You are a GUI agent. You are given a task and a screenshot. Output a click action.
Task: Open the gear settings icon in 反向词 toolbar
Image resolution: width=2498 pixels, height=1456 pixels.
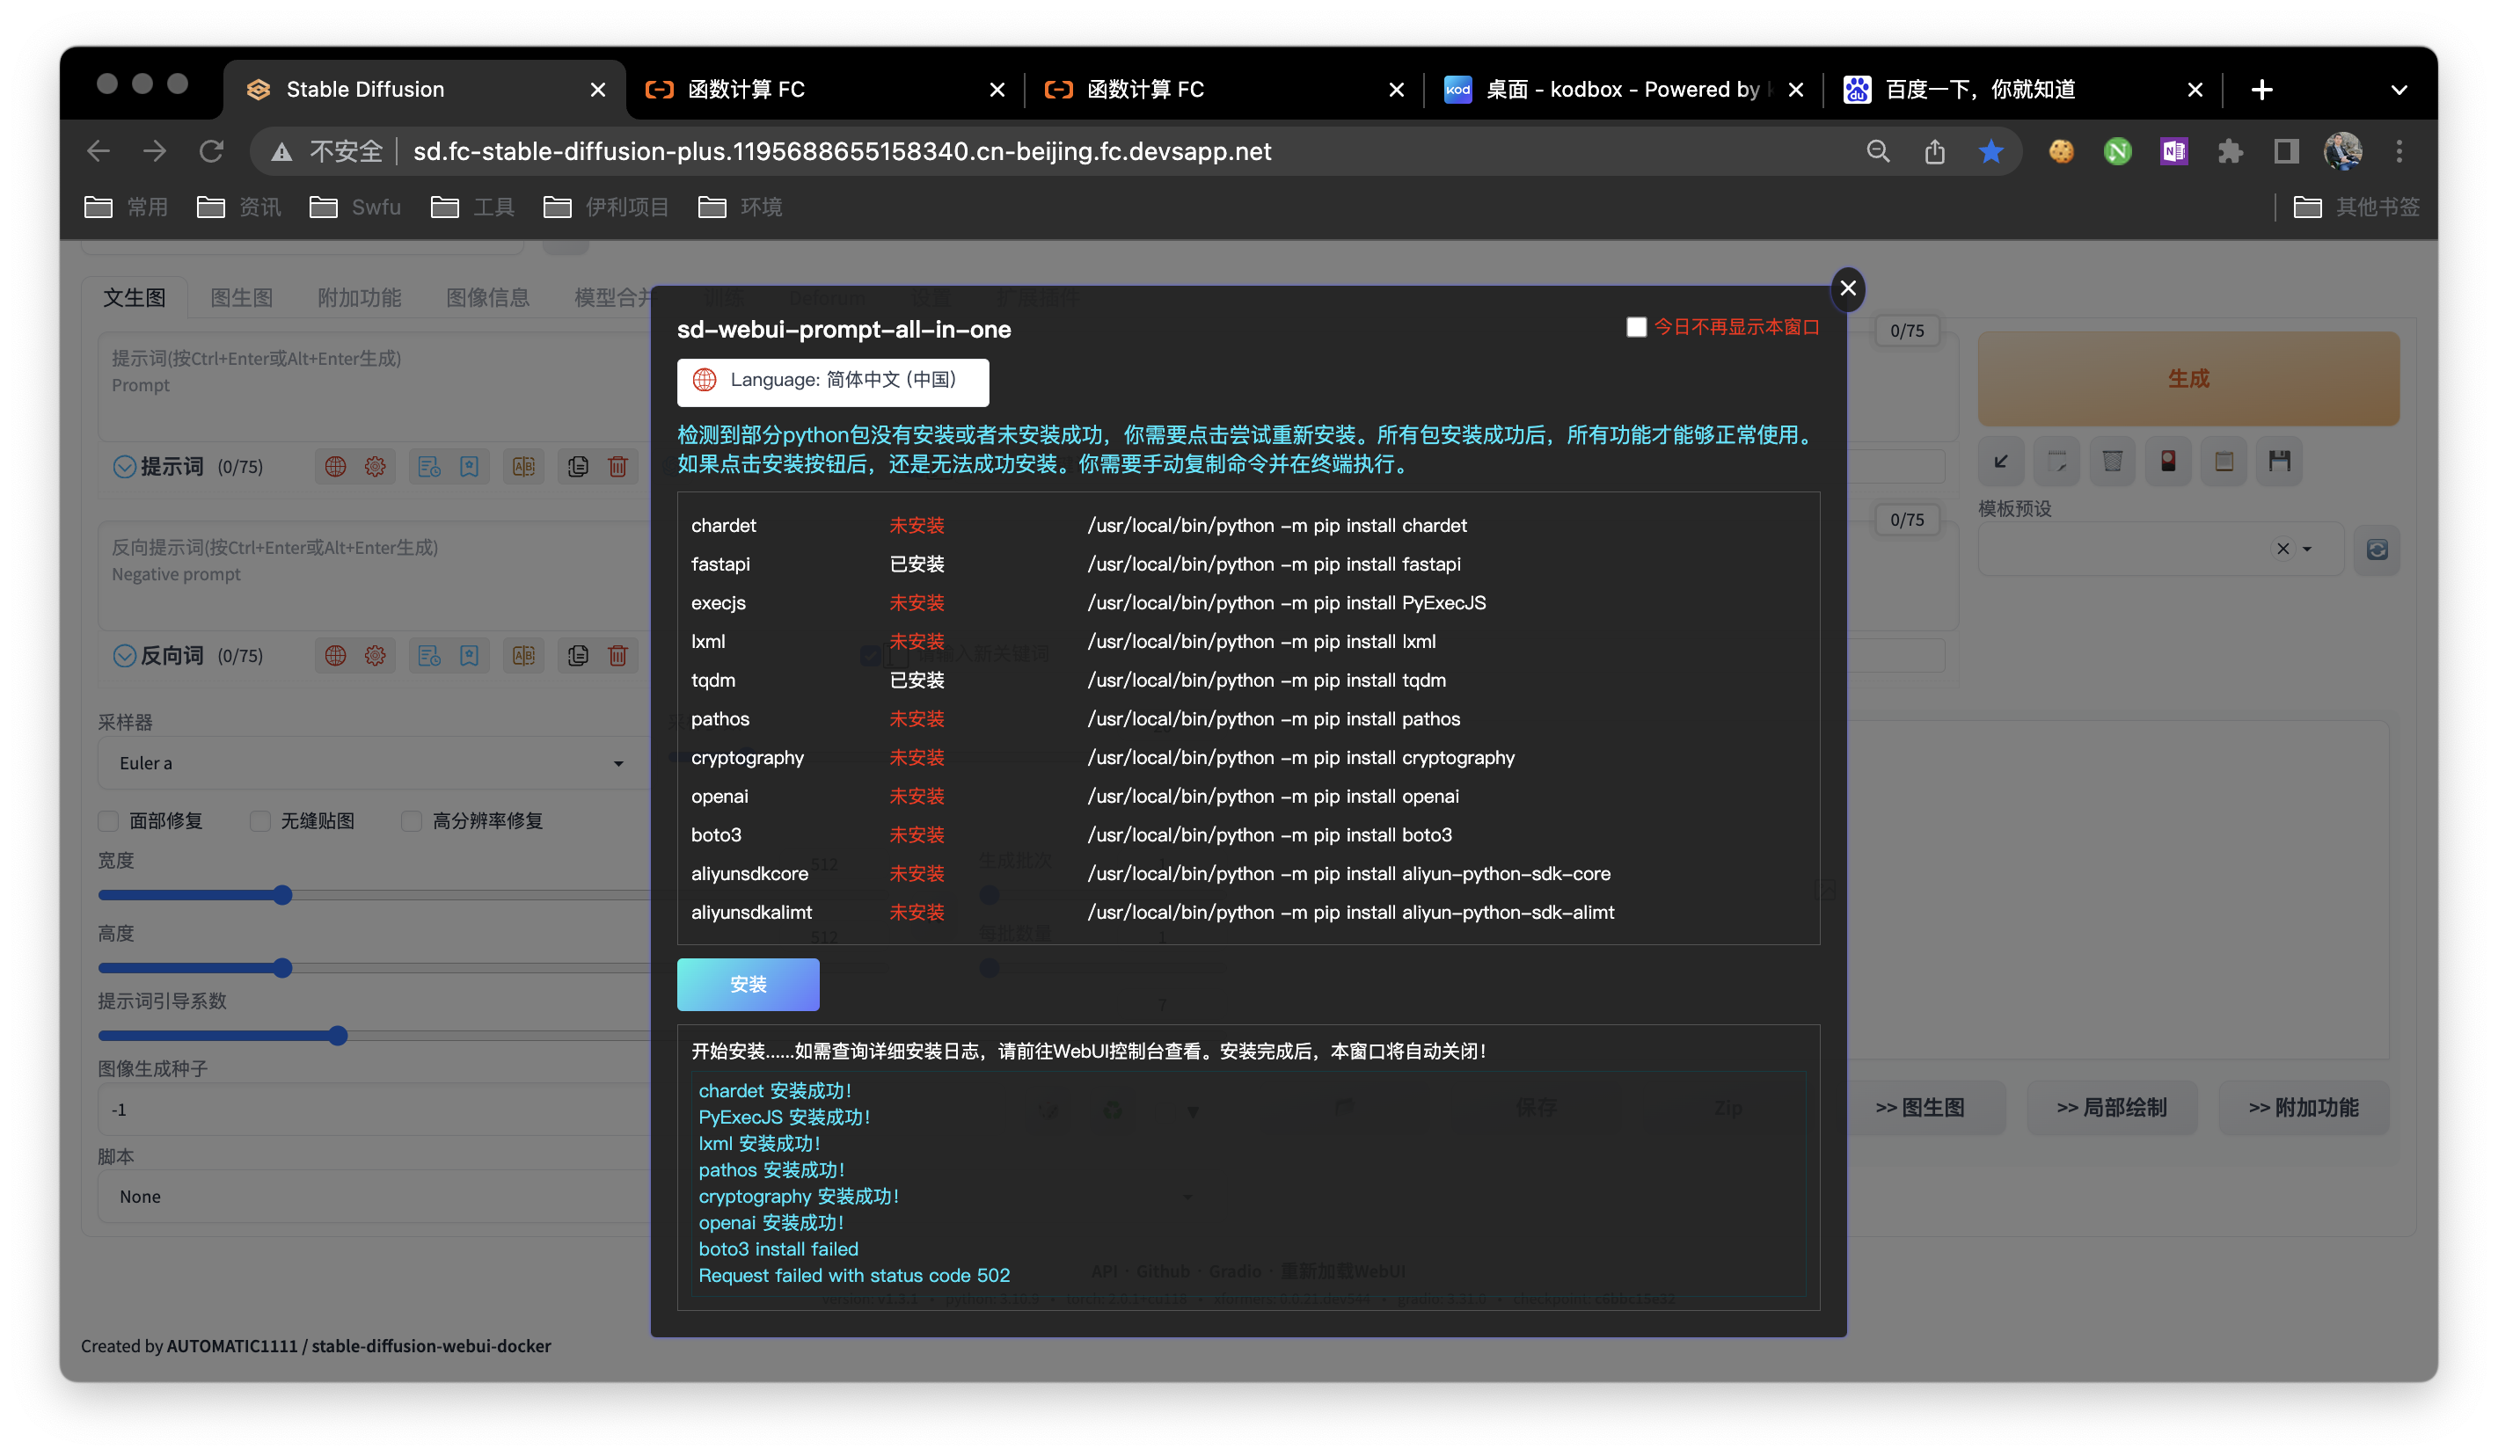[x=375, y=655]
